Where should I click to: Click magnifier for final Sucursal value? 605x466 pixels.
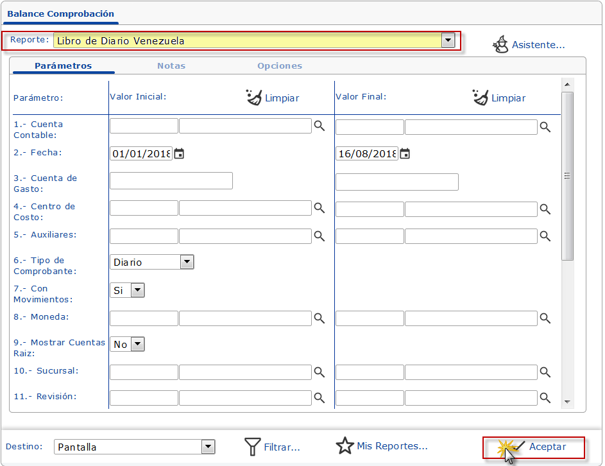pyautogui.click(x=545, y=372)
